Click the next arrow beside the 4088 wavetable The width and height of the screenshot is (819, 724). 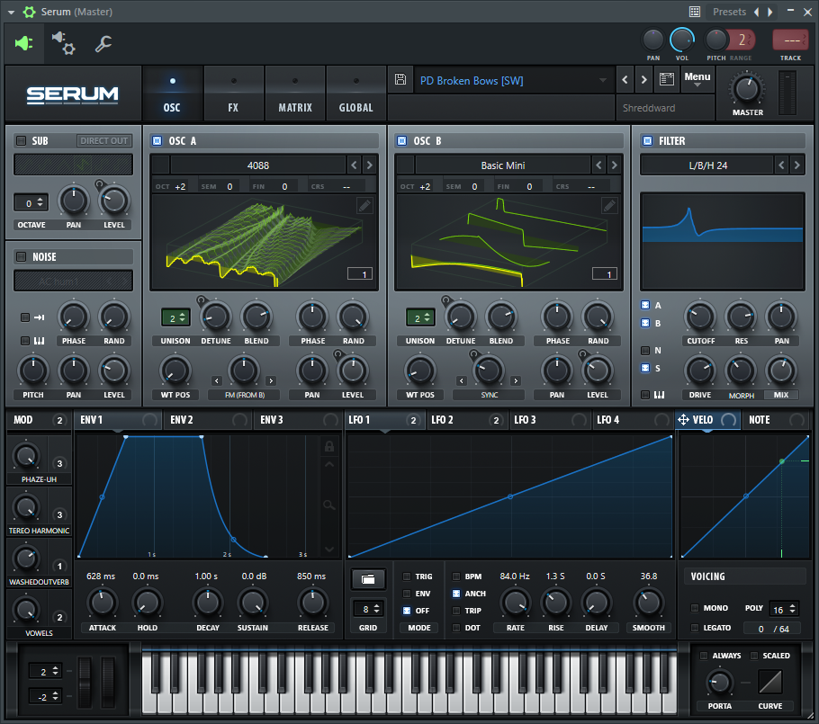[368, 165]
